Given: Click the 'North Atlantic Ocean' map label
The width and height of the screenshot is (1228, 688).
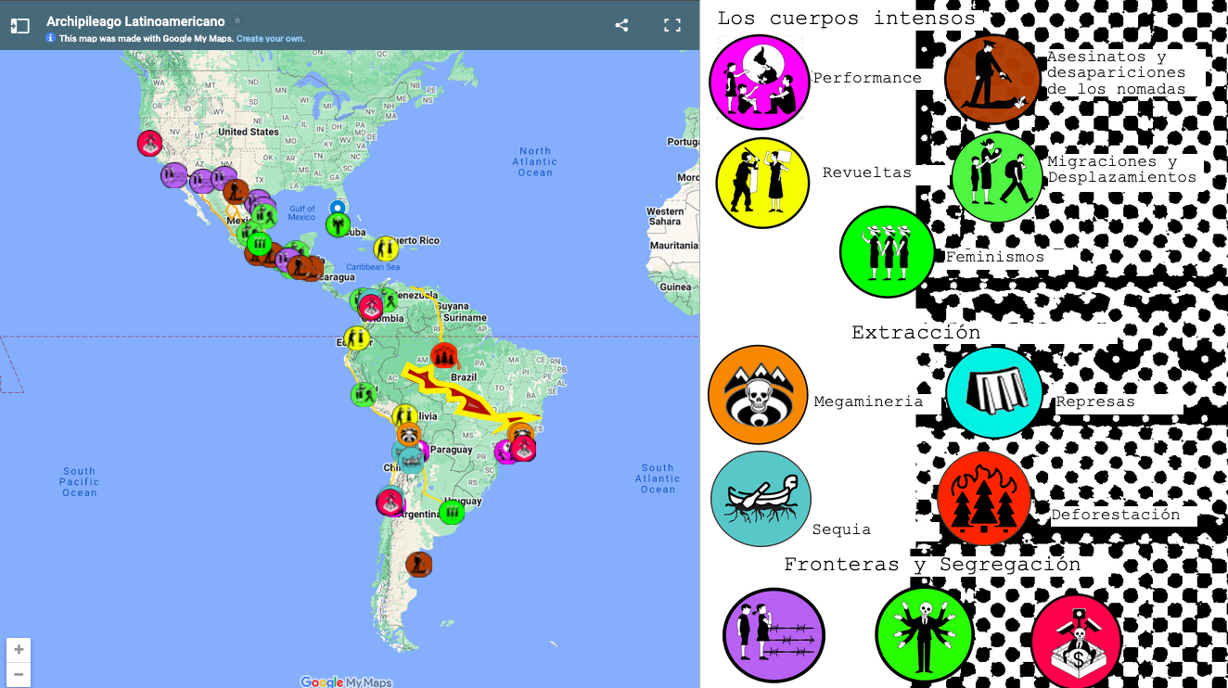Looking at the screenshot, I should [535, 161].
